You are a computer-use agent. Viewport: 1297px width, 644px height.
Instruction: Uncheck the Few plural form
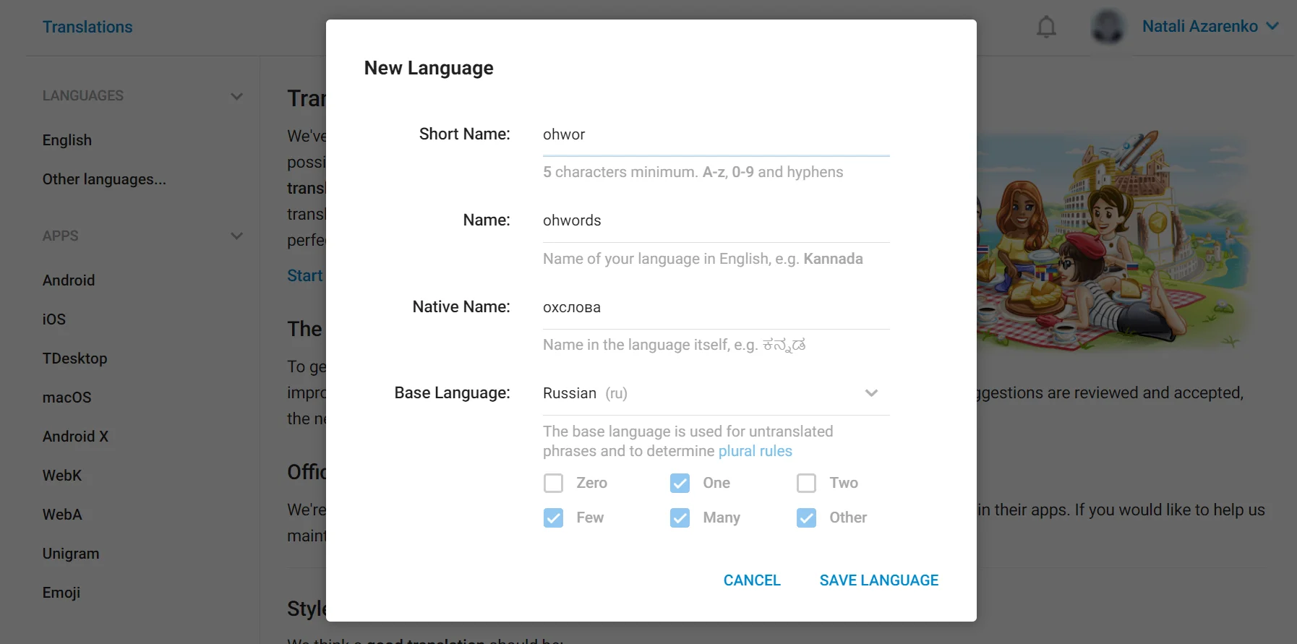point(553,518)
